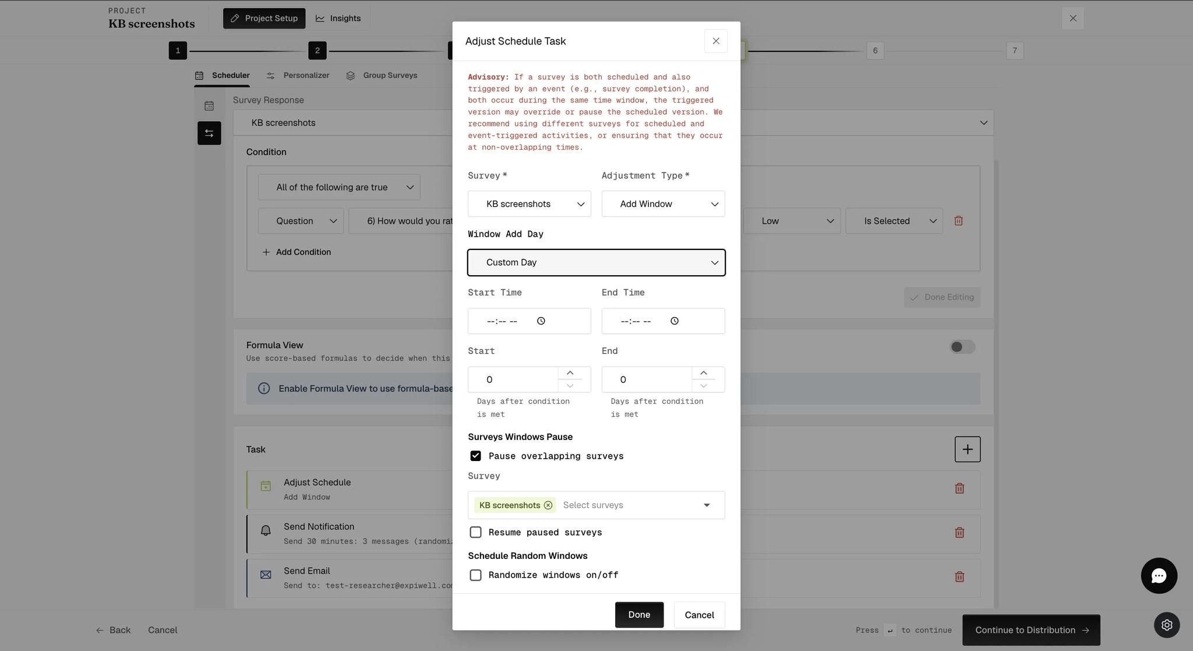Image resolution: width=1193 pixels, height=651 pixels.
Task: Switch to the Personalizer tab
Action: coord(298,76)
